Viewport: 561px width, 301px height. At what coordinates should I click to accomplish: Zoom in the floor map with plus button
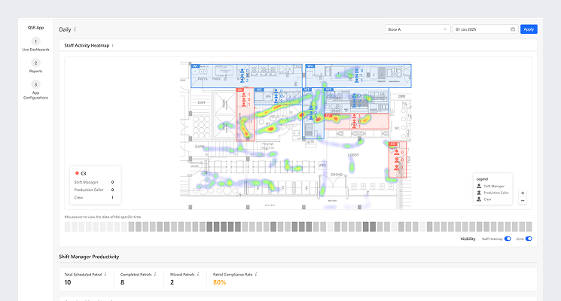pyautogui.click(x=523, y=193)
